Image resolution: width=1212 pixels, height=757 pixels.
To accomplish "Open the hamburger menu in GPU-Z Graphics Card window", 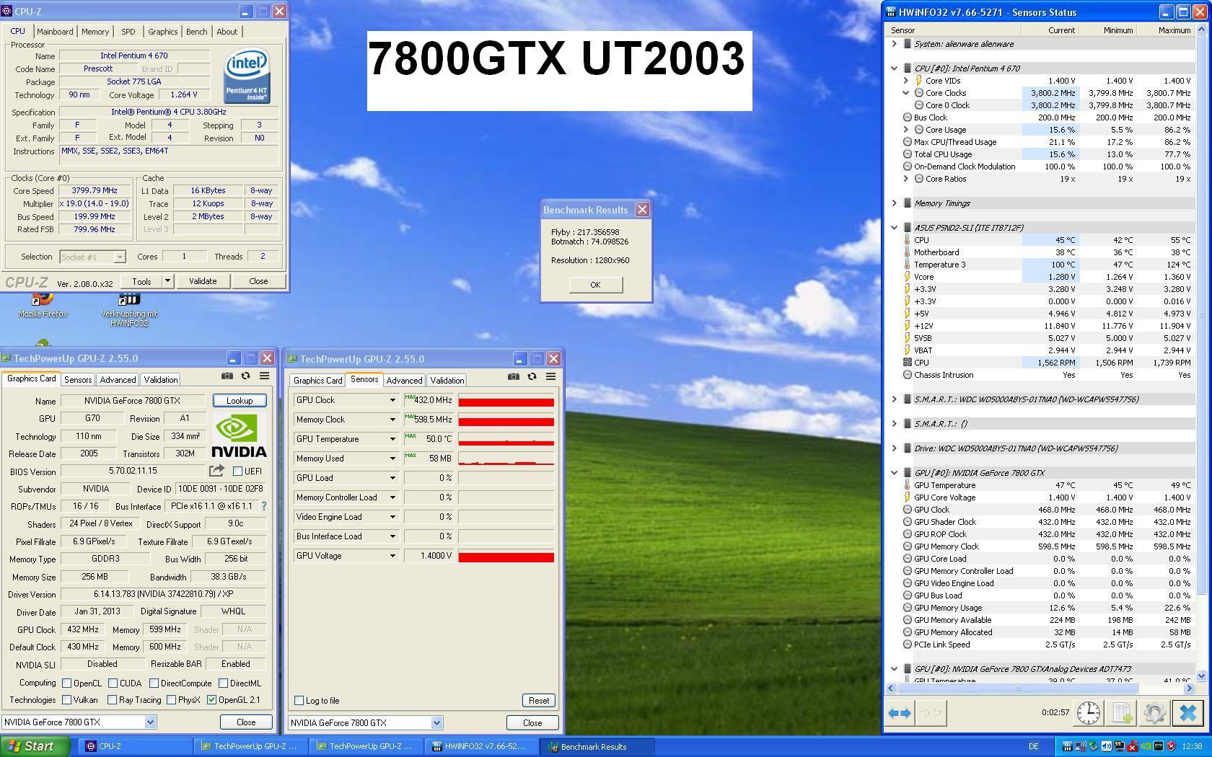I will pyautogui.click(x=264, y=376).
